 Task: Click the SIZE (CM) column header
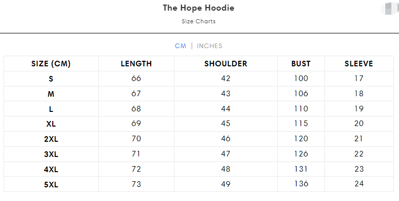pyautogui.click(x=51, y=63)
